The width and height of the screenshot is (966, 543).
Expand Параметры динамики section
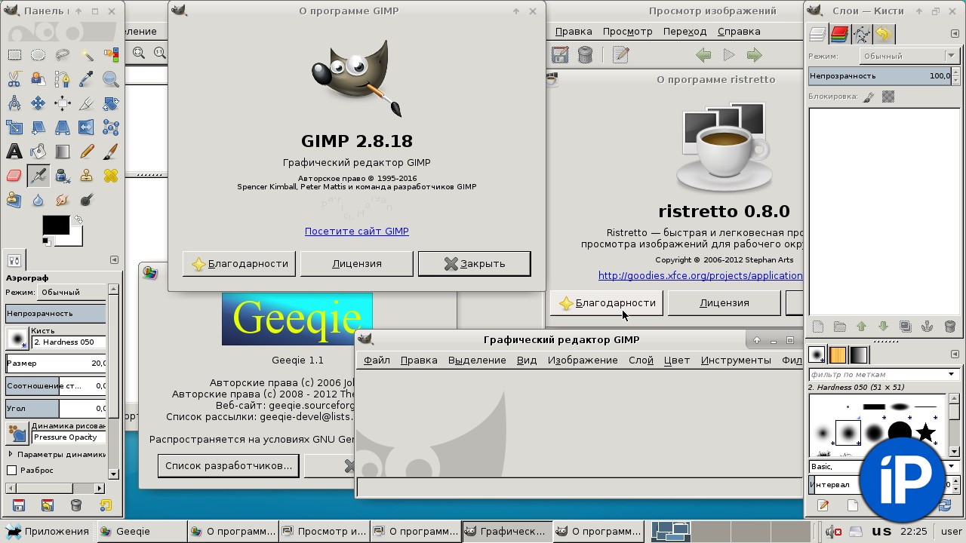coord(11,454)
